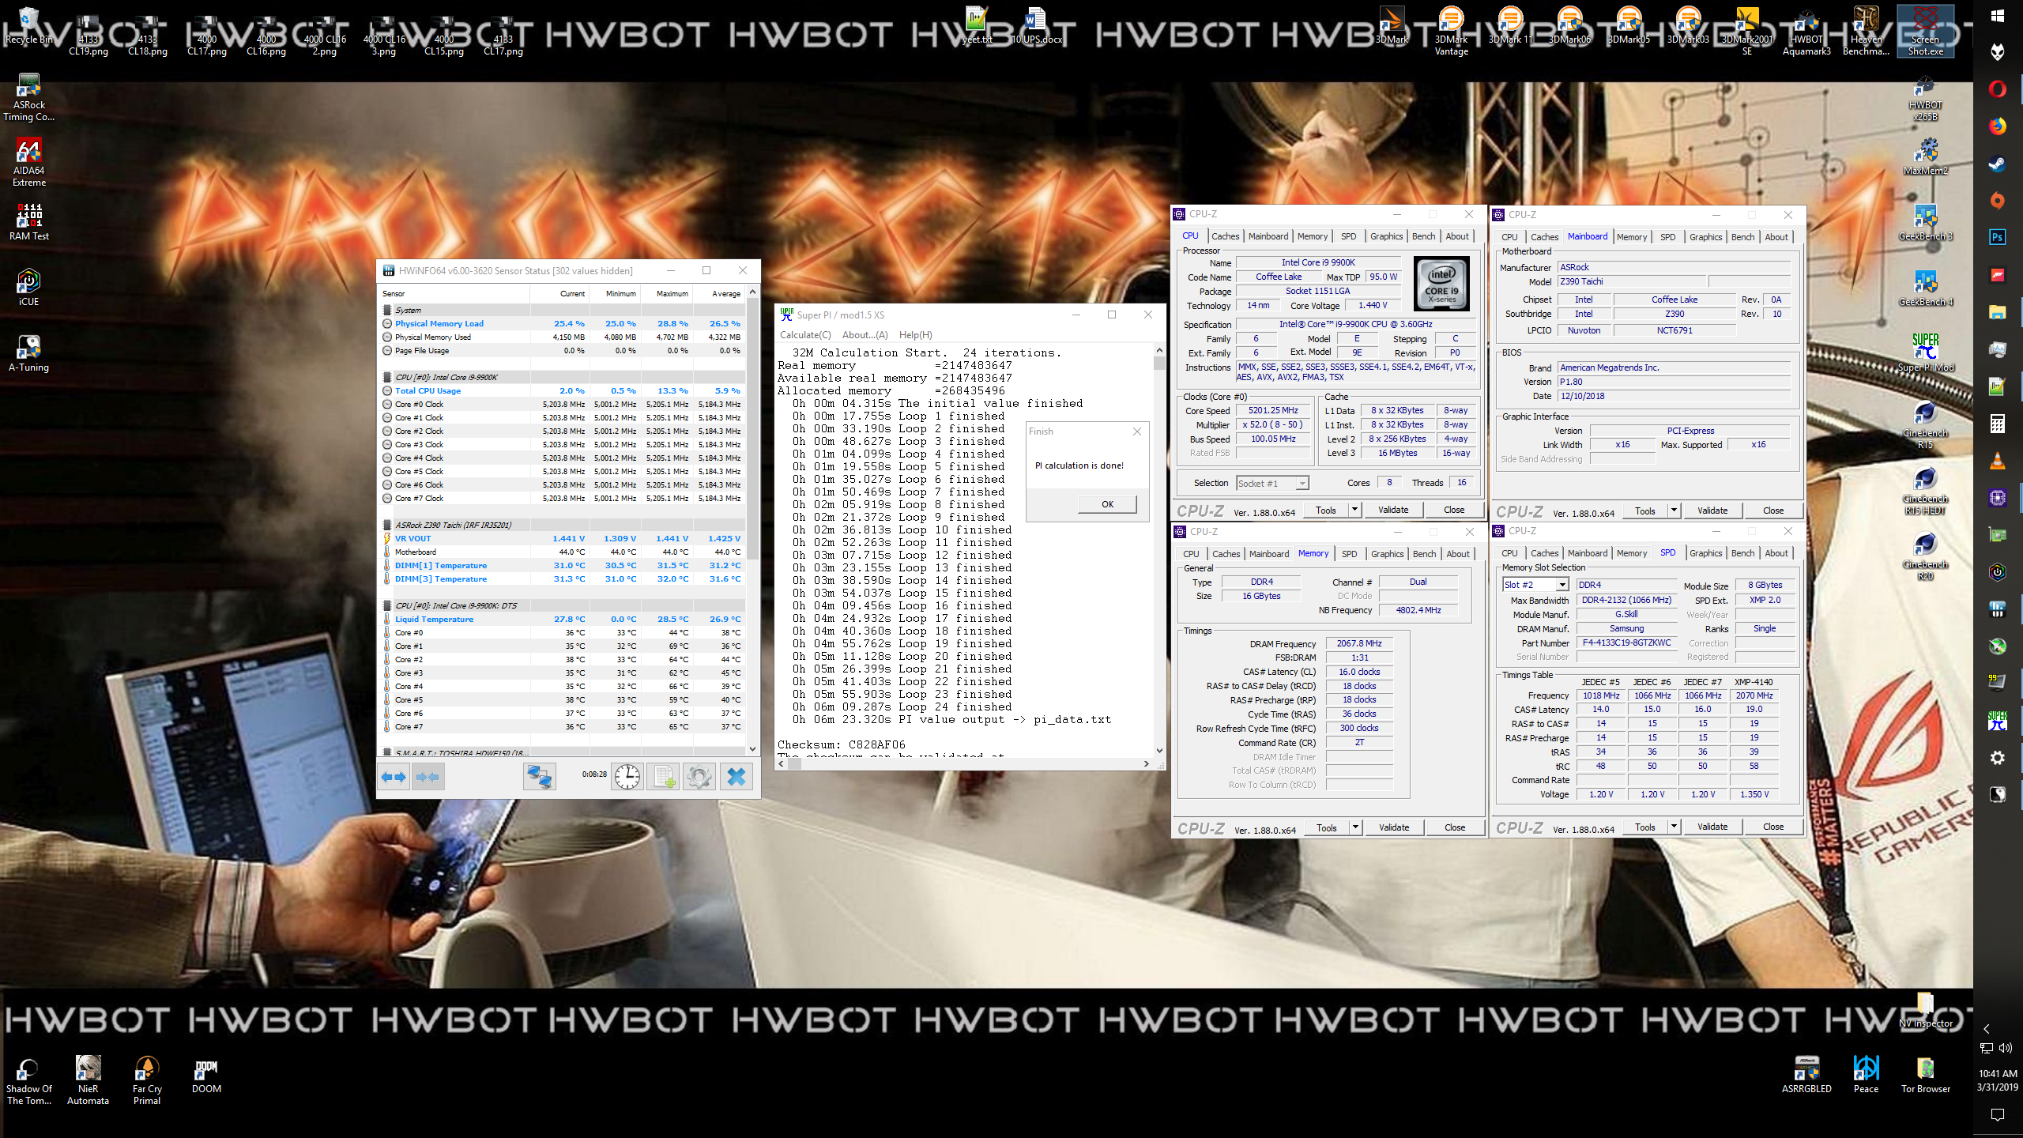Image resolution: width=2023 pixels, height=1138 pixels.
Task: Open Windows Start button
Action: (1998, 16)
